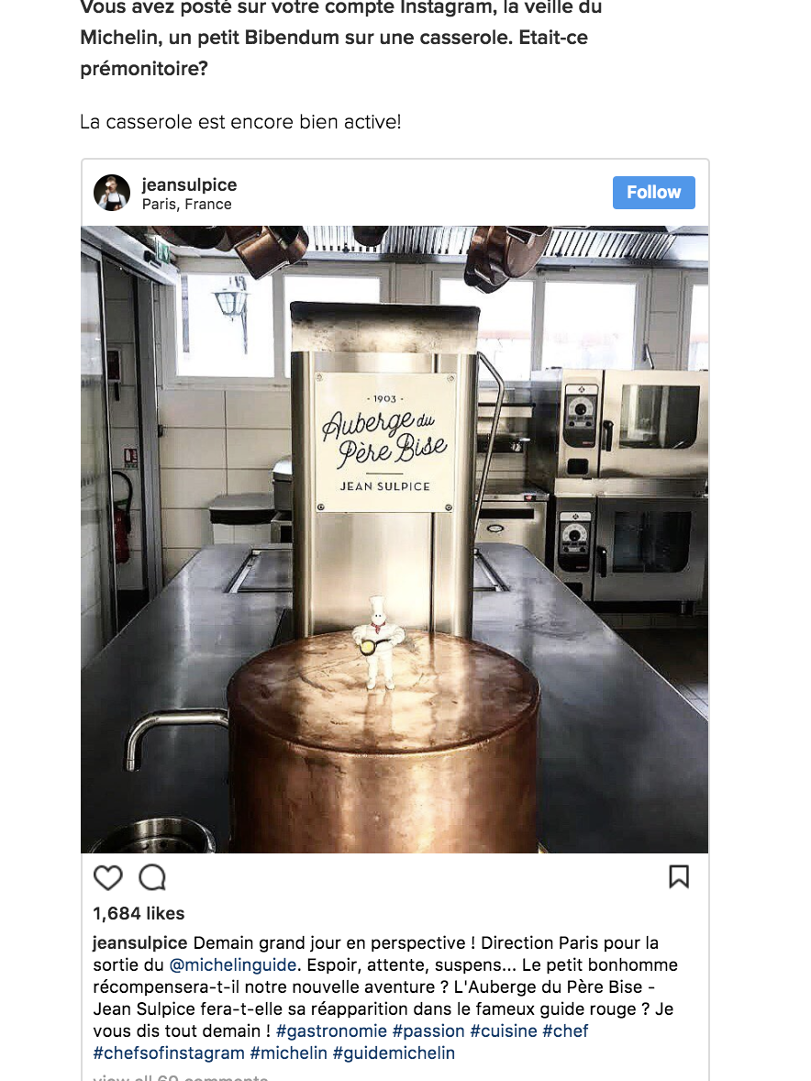Open Paris, France location link

pos(187,205)
